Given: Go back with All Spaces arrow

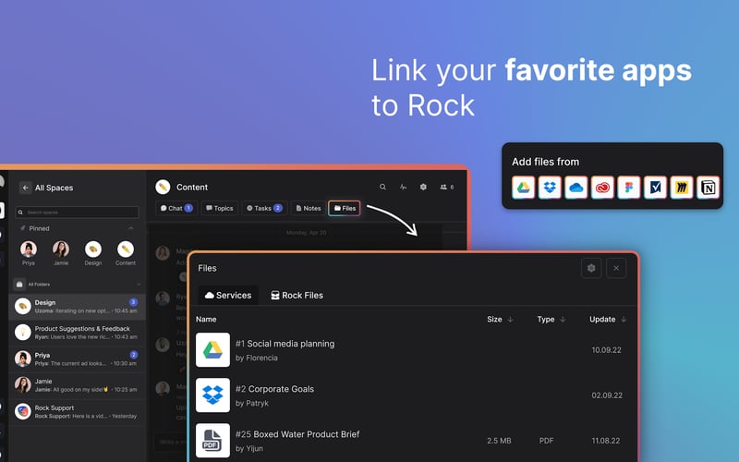Looking at the screenshot, I should 26,188.
